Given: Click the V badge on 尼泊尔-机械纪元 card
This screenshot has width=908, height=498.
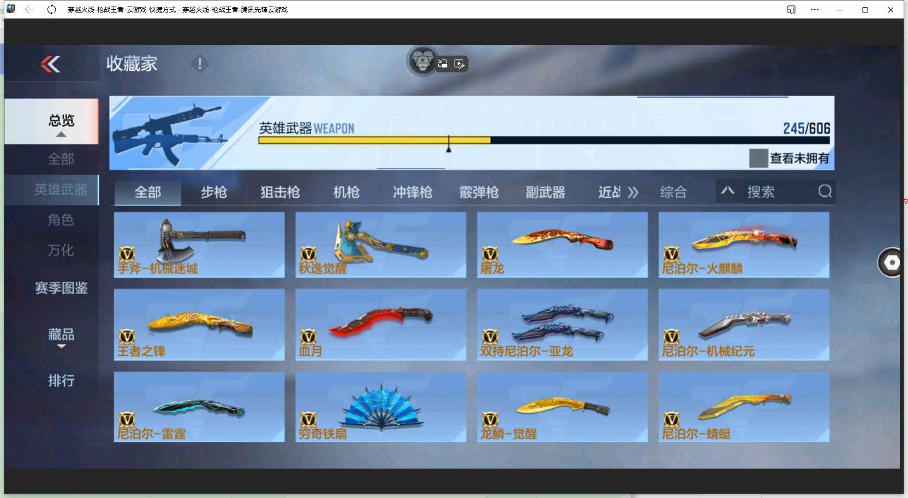Looking at the screenshot, I should 671,336.
